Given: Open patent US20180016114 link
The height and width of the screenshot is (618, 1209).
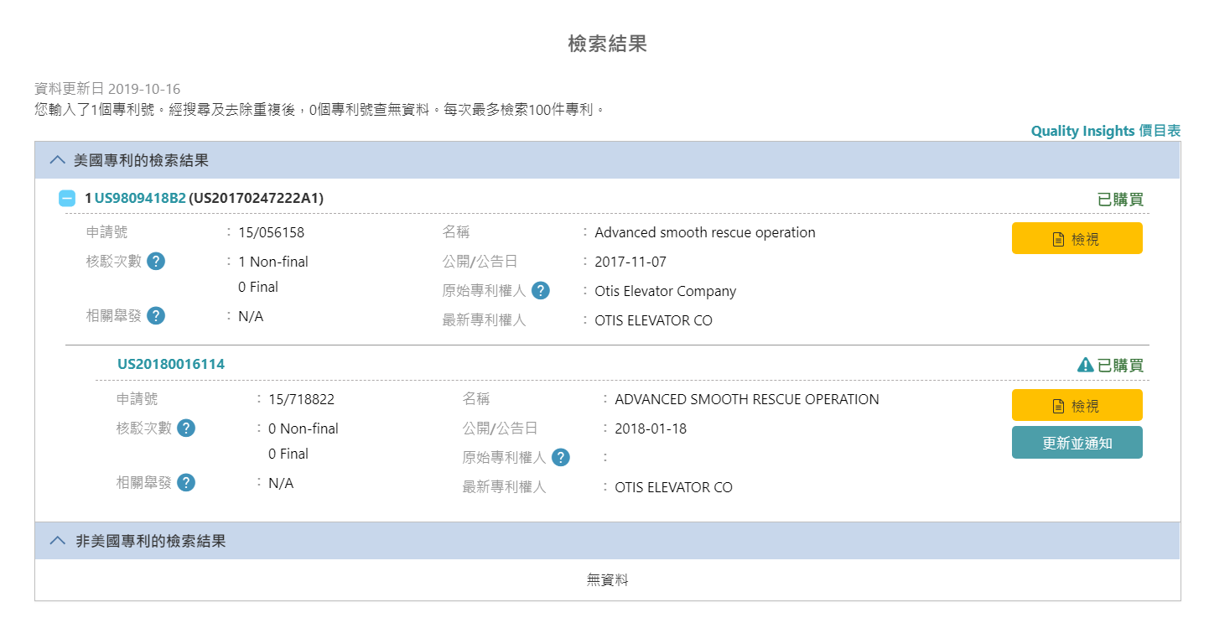Looking at the screenshot, I should coord(171,364).
